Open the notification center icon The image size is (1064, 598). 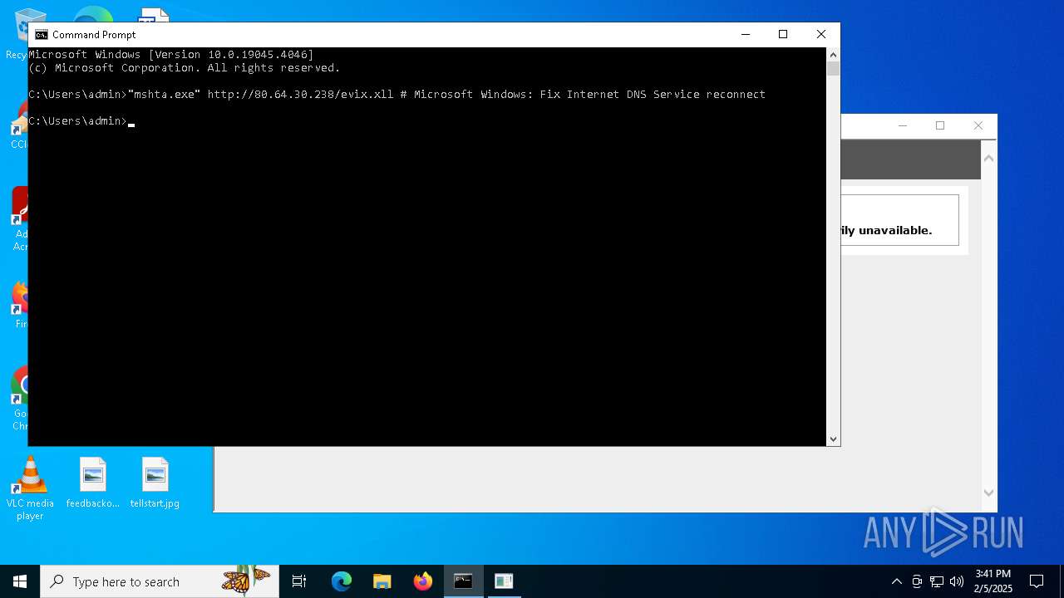(x=1037, y=581)
